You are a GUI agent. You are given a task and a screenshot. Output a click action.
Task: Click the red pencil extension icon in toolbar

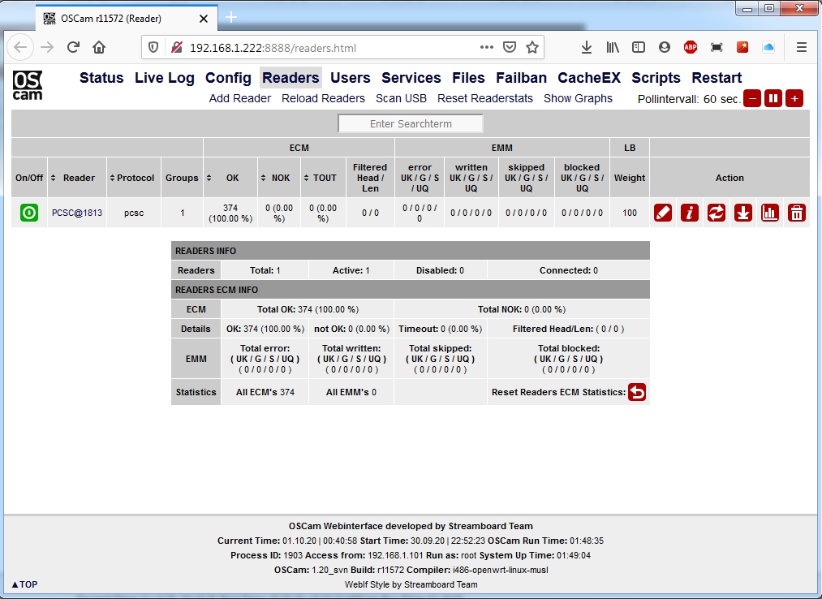tap(742, 48)
